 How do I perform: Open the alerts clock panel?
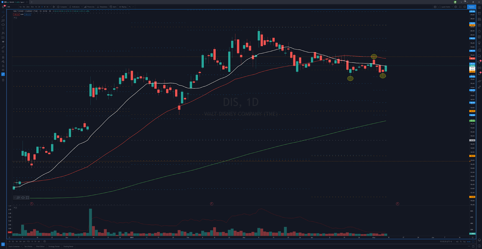[479, 14]
